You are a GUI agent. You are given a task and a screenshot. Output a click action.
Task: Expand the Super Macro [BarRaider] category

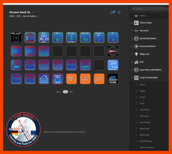tap(132, 70)
